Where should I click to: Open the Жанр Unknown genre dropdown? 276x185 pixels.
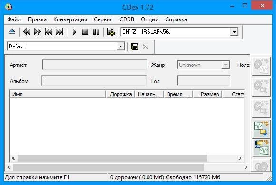226,65
